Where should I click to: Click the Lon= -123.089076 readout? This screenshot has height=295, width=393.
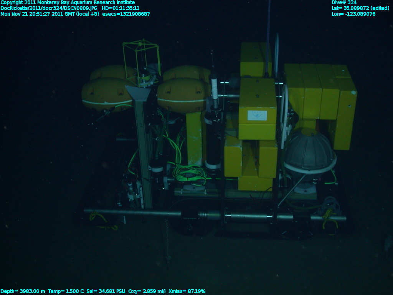[x=353, y=14]
